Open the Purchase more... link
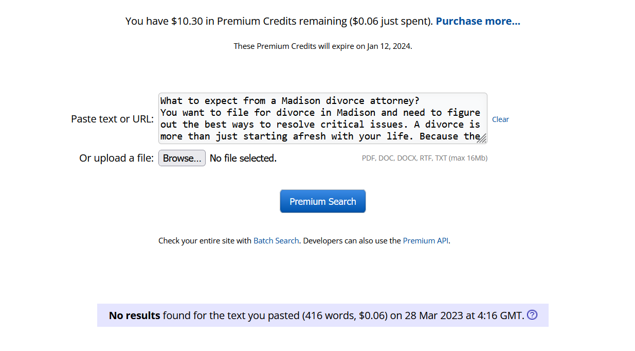 478,21
